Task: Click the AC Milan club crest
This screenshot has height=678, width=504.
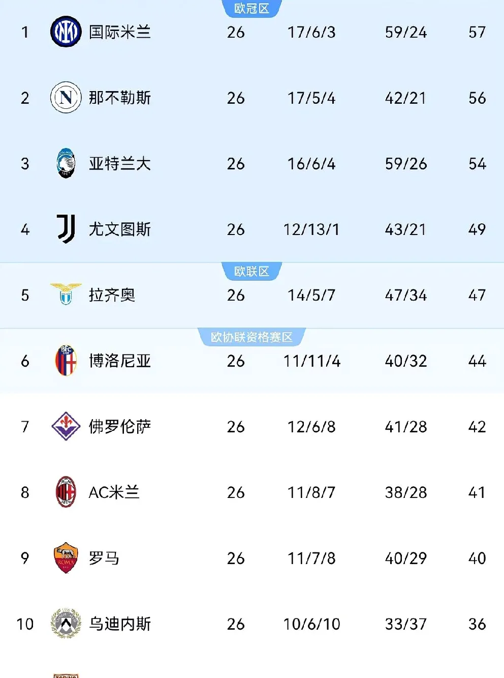Action: point(66,492)
